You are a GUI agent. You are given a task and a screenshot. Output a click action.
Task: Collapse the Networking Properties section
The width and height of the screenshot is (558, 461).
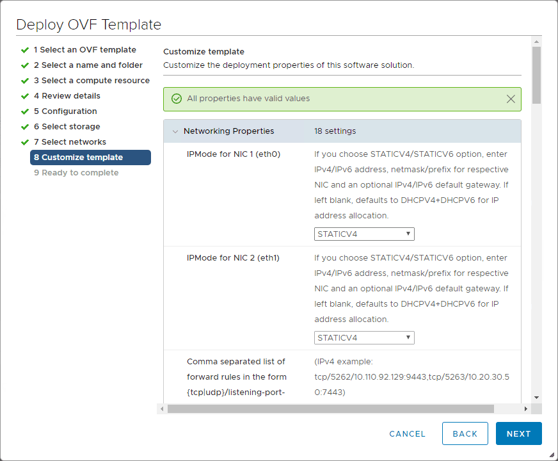(x=175, y=131)
